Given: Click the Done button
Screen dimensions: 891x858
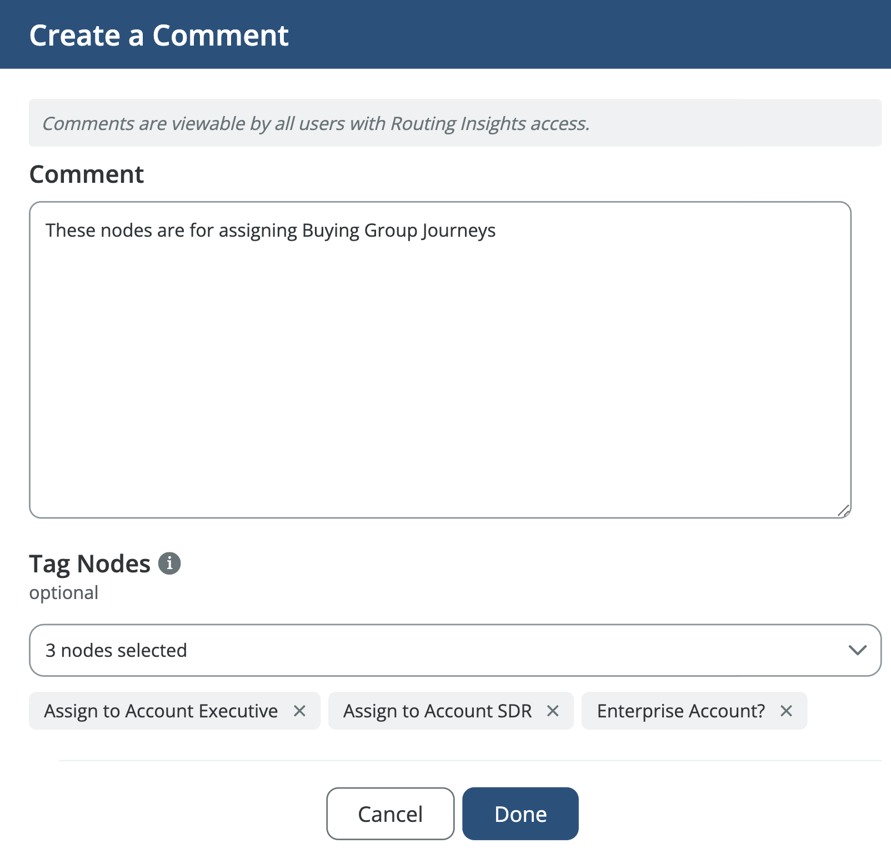Looking at the screenshot, I should point(520,814).
